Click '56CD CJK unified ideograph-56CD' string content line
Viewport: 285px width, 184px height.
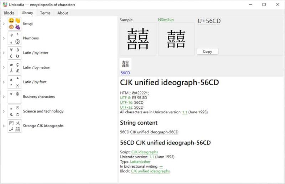tap(149, 132)
